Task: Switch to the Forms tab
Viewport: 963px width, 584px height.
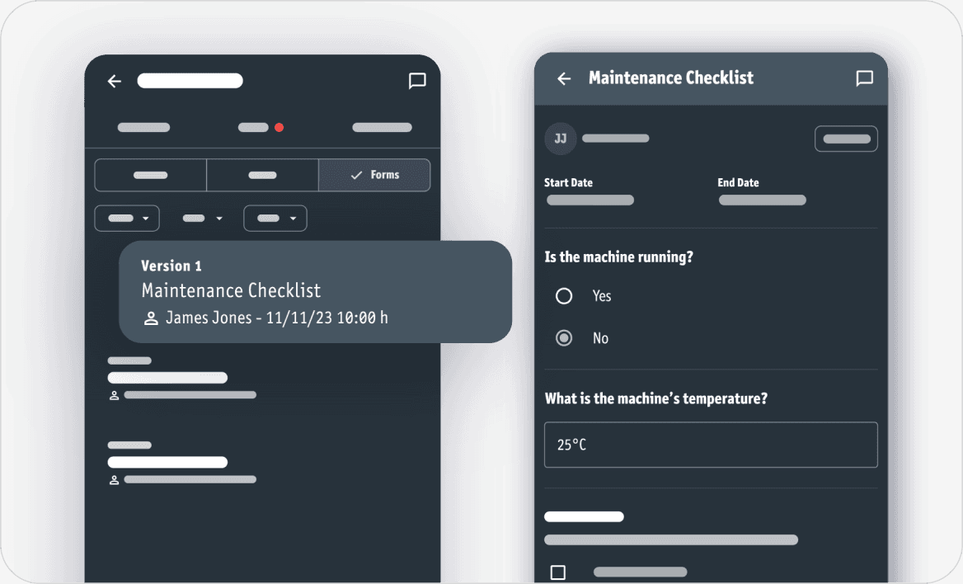Action: (374, 175)
